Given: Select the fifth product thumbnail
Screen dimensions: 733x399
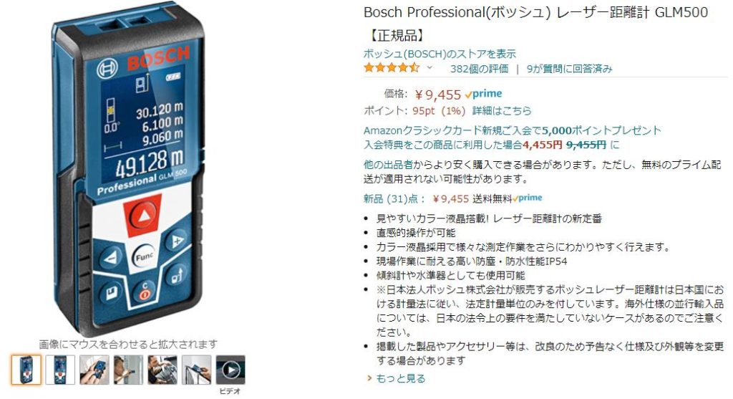Looking at the screenshot, I should 162,370.
